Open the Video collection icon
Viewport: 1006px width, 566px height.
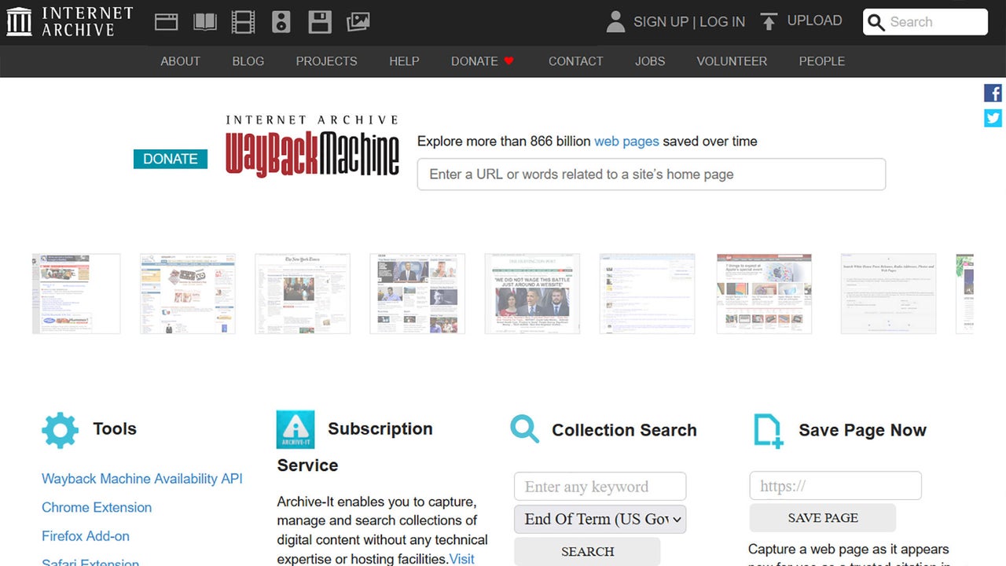pyautogui.click(x=243, y=21)
